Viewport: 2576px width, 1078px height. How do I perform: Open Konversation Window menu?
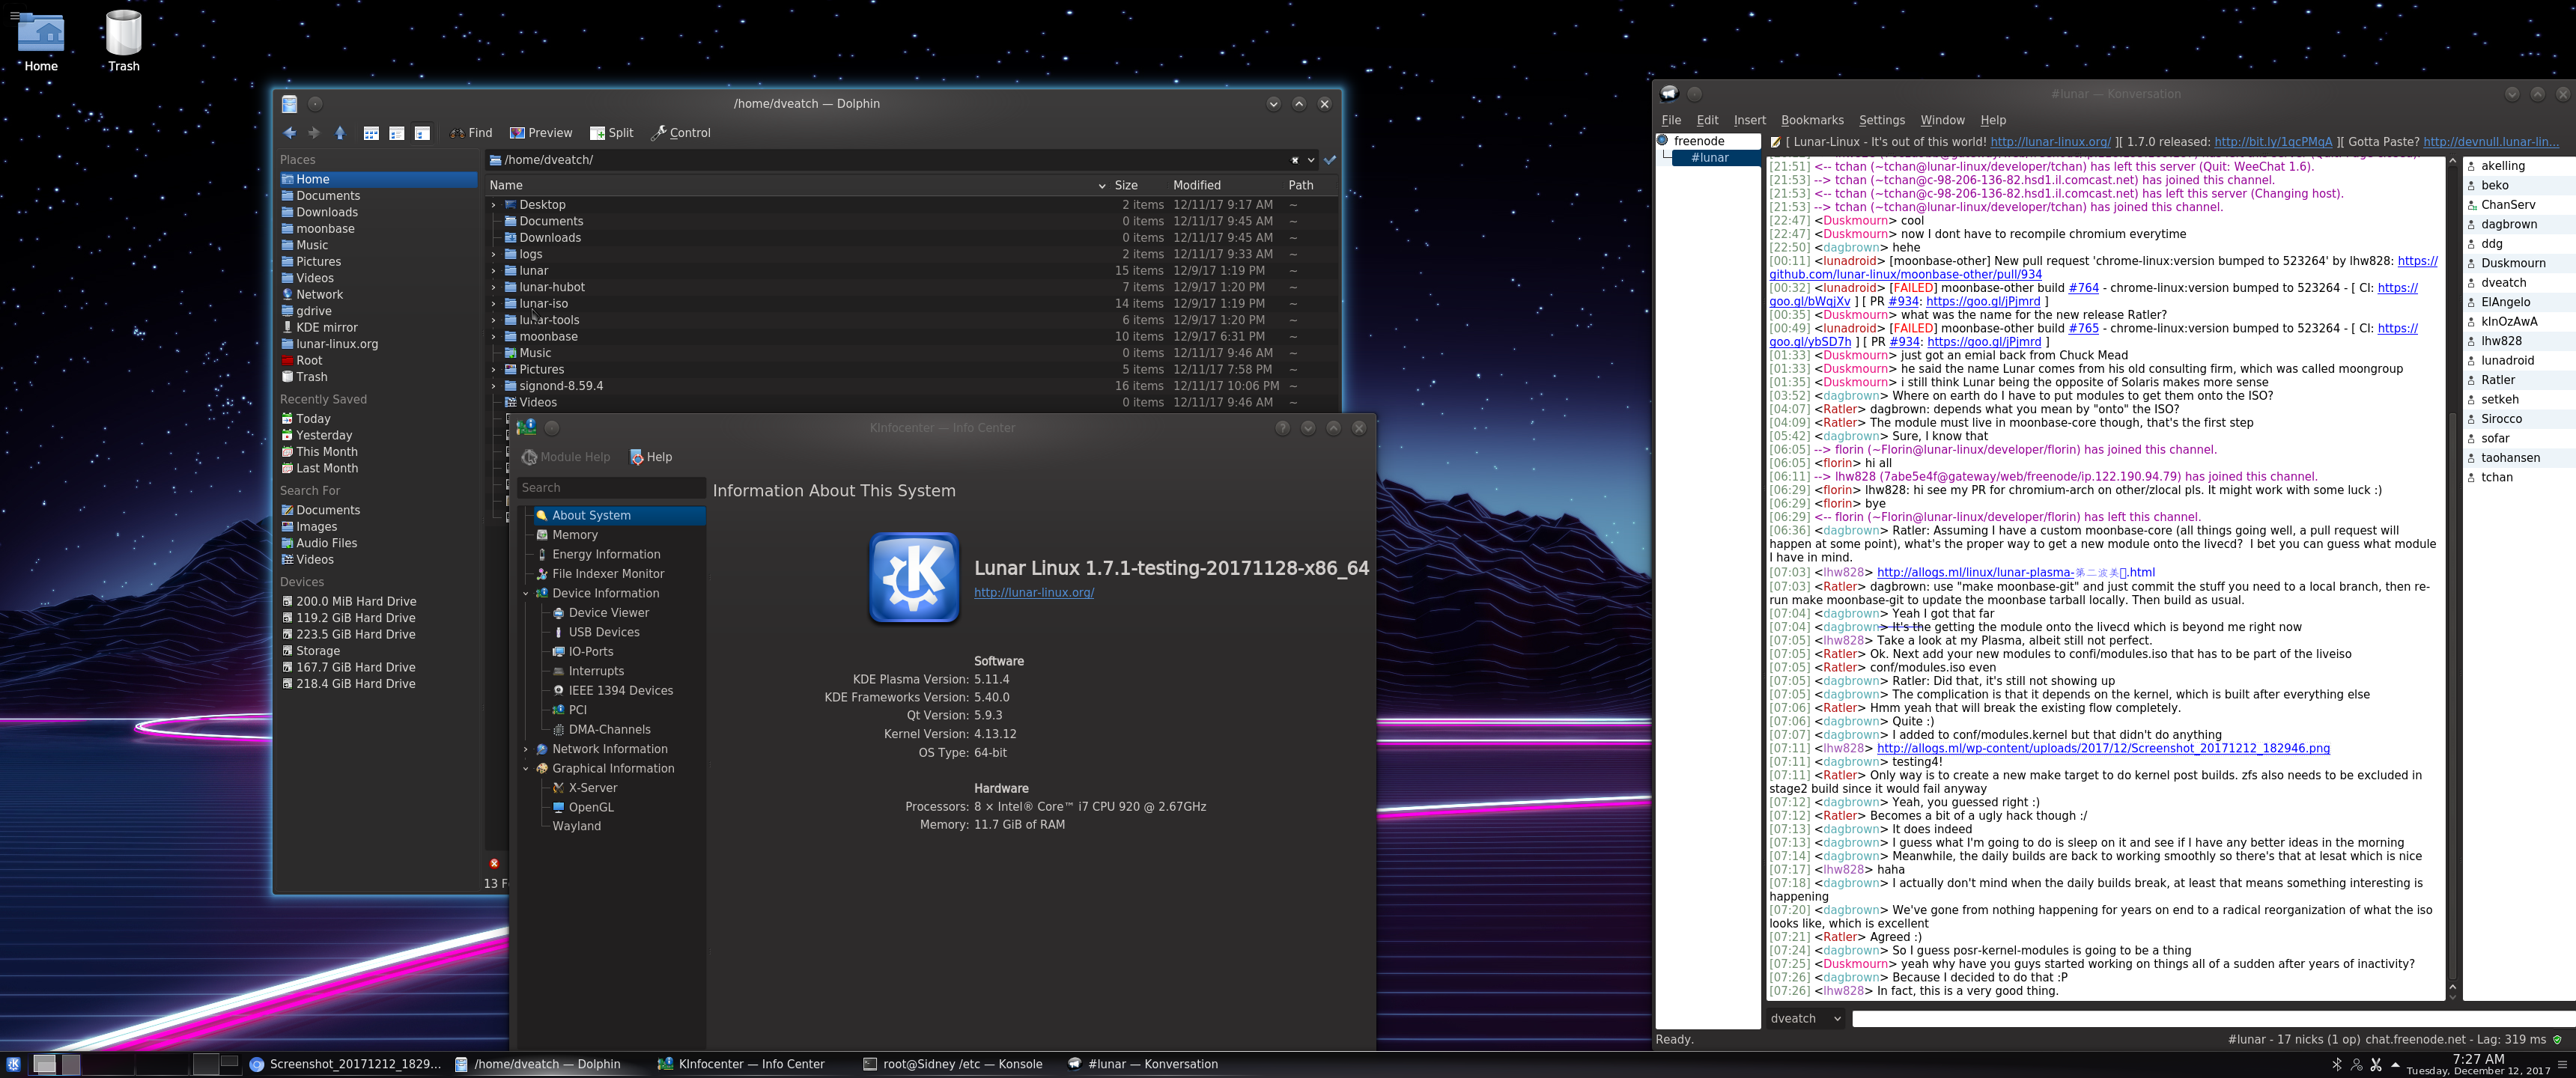tap(1943, 120)
